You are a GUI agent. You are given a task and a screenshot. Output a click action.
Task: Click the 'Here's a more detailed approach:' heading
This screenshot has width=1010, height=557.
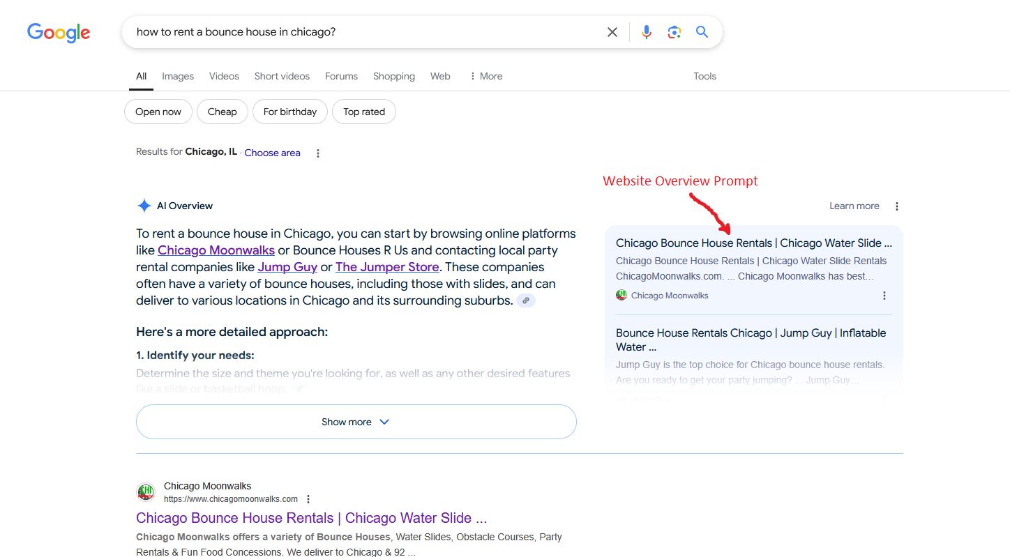232,332
